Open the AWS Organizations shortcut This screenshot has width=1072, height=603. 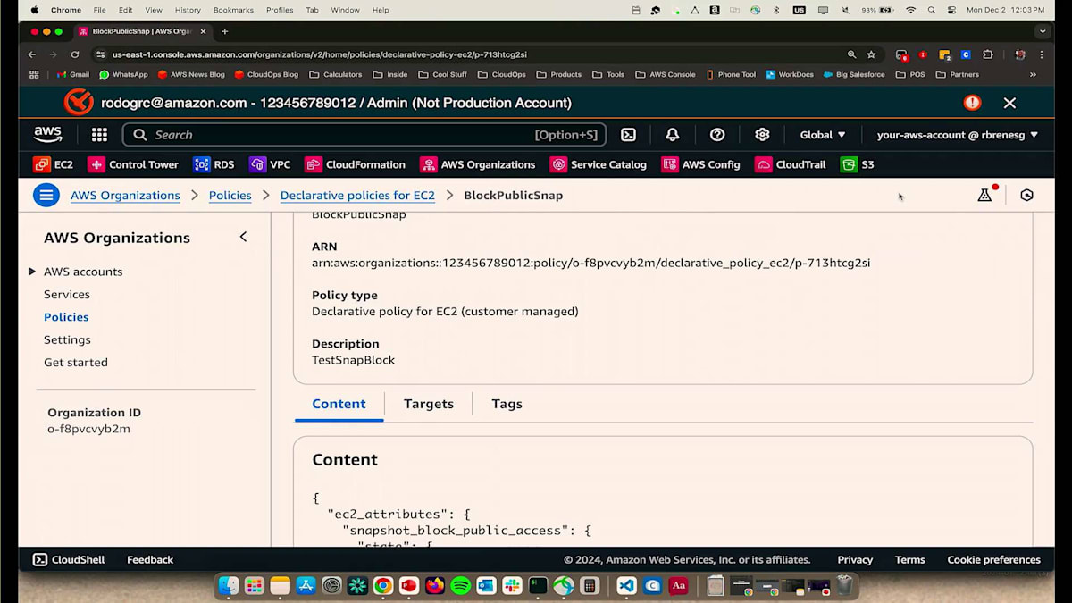point(478,164)
